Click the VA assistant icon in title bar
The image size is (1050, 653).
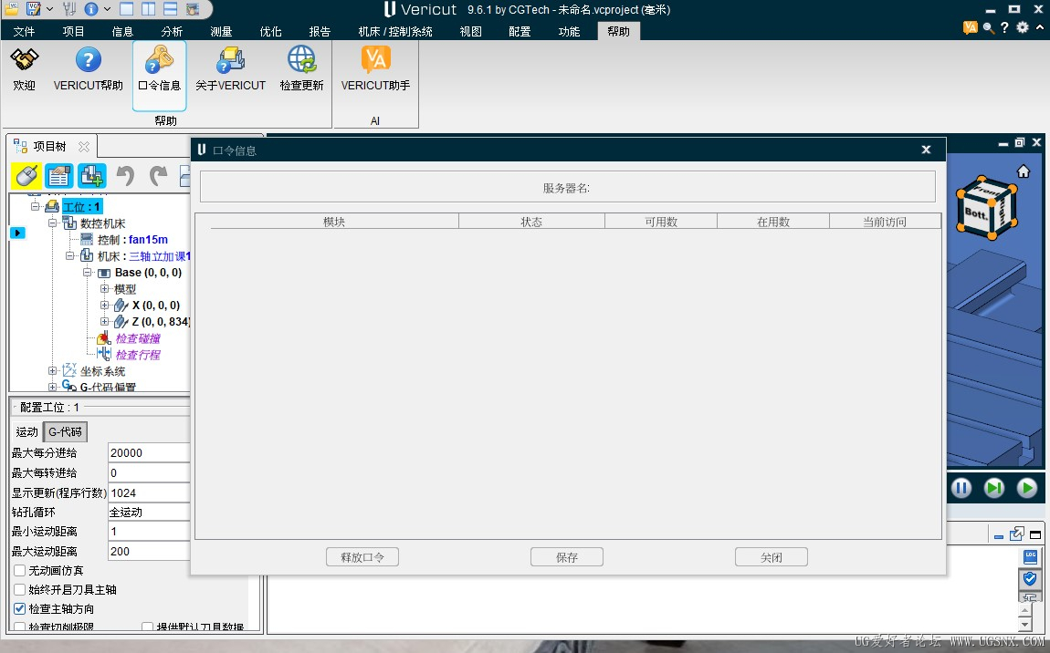pos(970,27)
